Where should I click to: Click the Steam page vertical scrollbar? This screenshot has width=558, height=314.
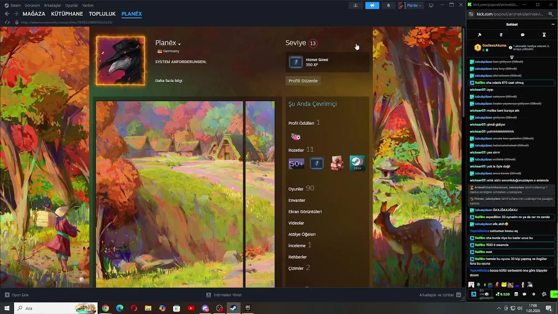[x=464, y=72]
